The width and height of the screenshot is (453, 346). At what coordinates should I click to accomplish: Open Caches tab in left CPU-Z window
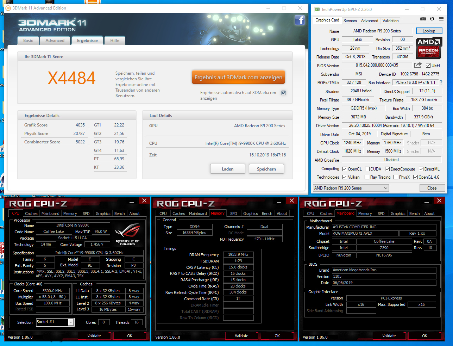(31, 214)
